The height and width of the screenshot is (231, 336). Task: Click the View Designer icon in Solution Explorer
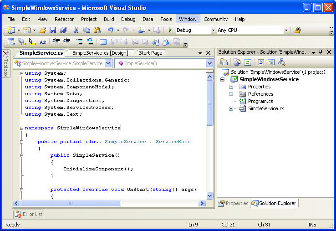click(x=271, y=62)
